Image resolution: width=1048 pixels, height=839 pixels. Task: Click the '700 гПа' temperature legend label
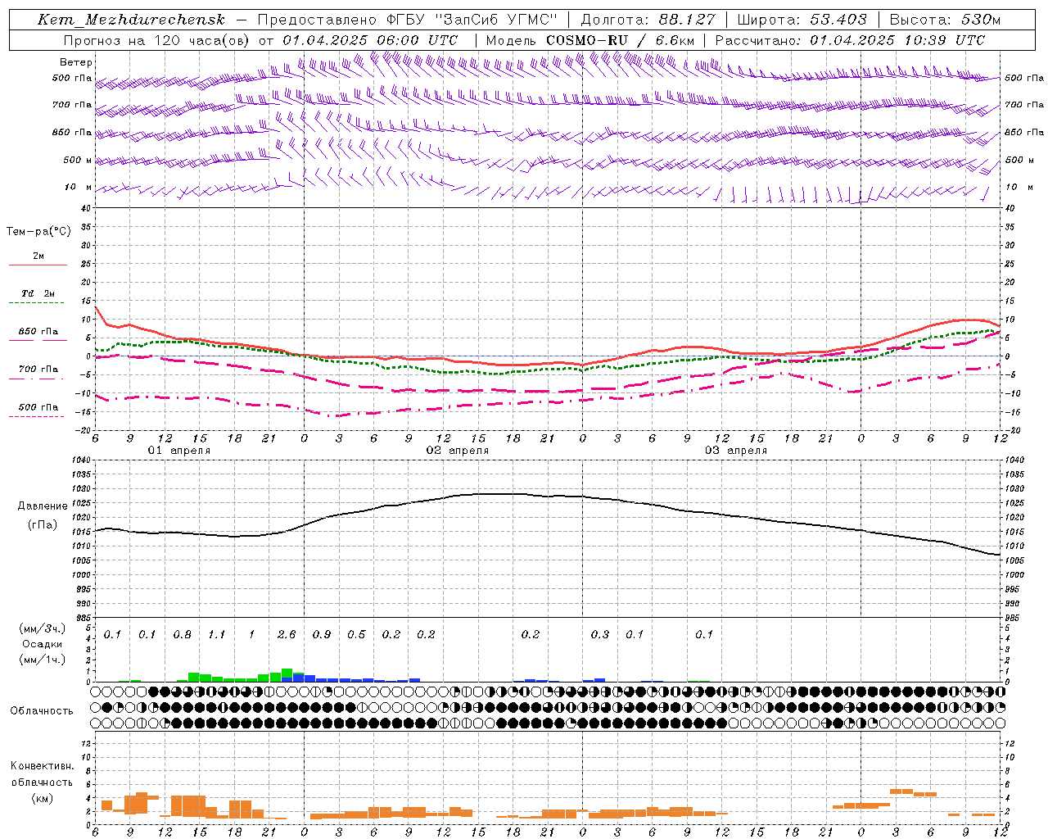pyautogui.click(x=38, y=370)
